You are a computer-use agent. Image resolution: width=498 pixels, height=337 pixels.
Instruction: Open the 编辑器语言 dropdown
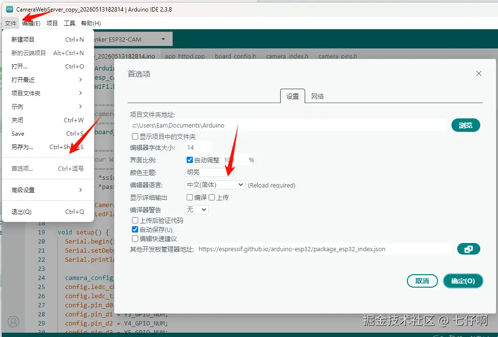215,185
